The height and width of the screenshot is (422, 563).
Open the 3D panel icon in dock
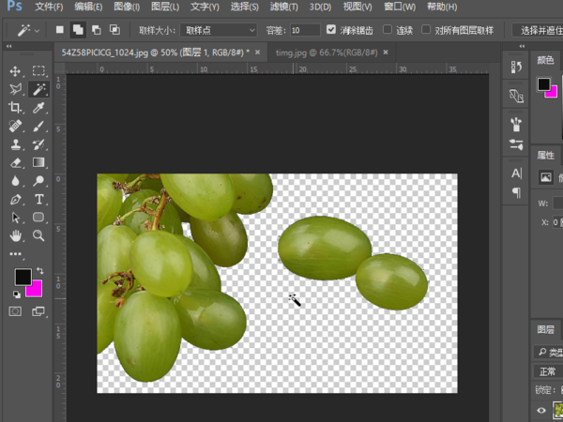click(x=516, y=96)
